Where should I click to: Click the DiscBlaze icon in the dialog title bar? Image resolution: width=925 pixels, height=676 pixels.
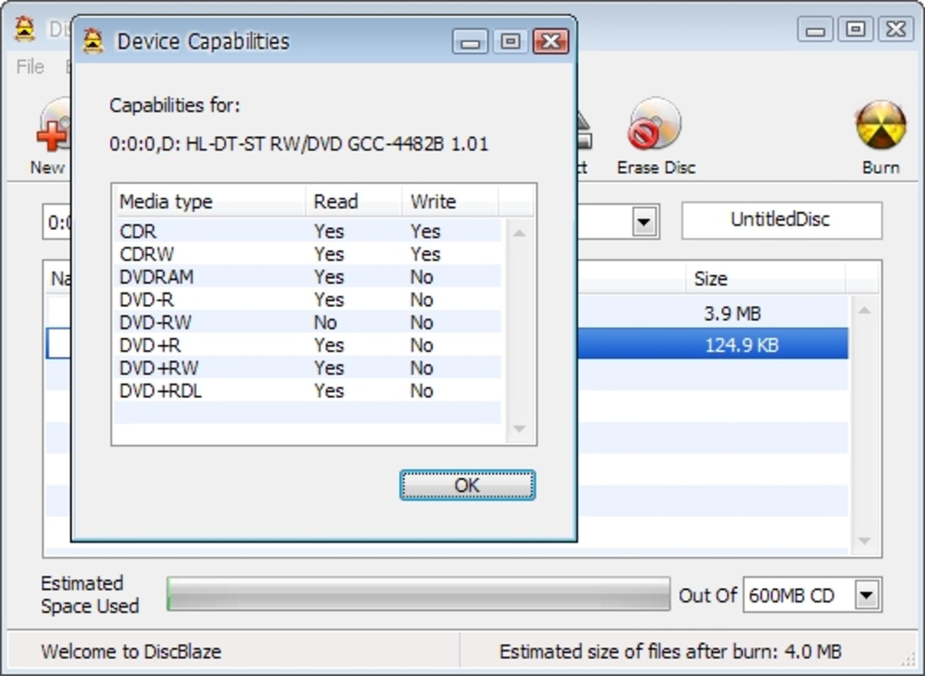pyautogui.click(x=93, y=41)
